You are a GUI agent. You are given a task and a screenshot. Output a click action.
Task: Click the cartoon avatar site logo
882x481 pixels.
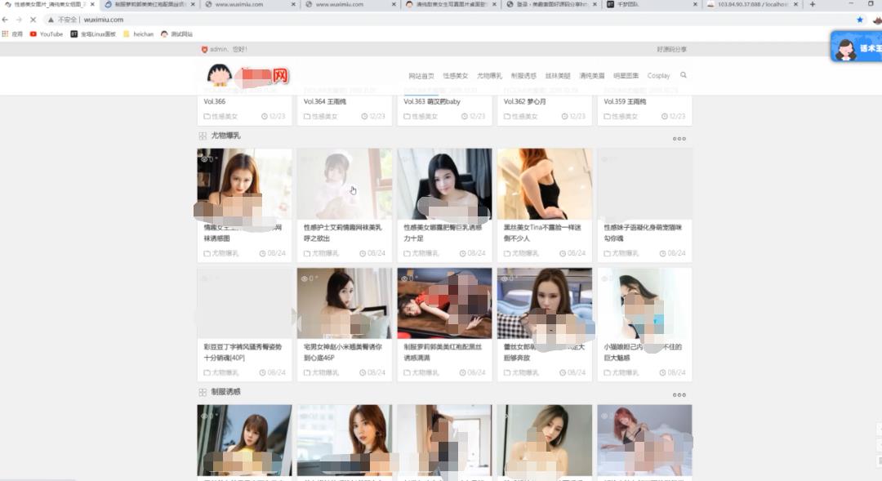(x=218, y=74)
